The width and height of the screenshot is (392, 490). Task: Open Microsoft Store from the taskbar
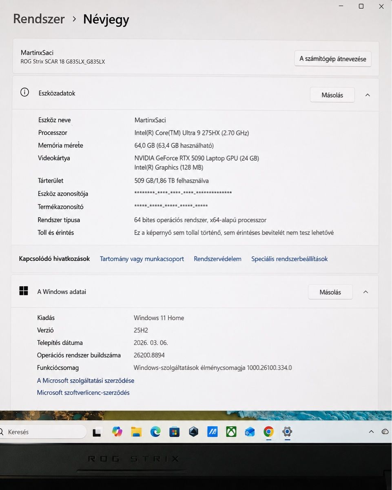tap(175, 432)
